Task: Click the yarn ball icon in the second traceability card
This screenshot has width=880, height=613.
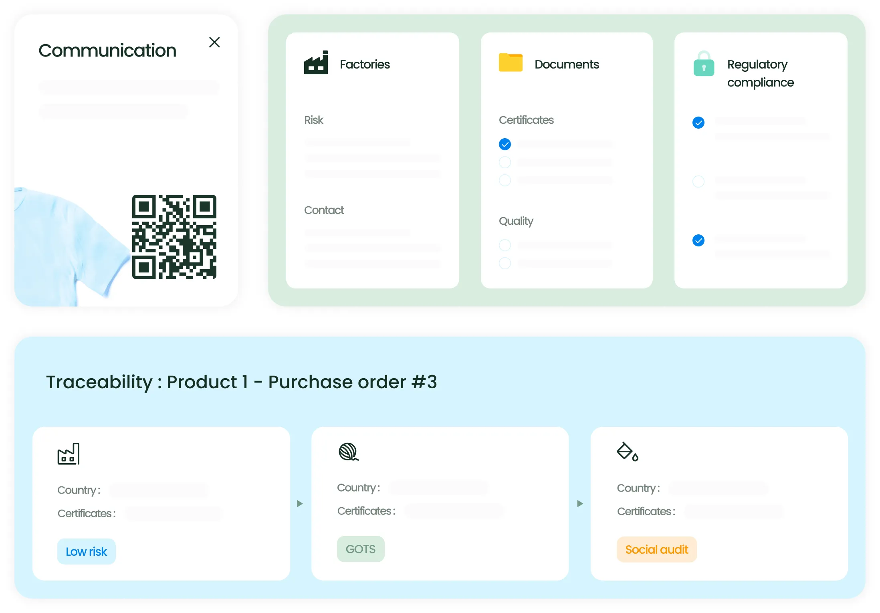Action: point(348,452)
